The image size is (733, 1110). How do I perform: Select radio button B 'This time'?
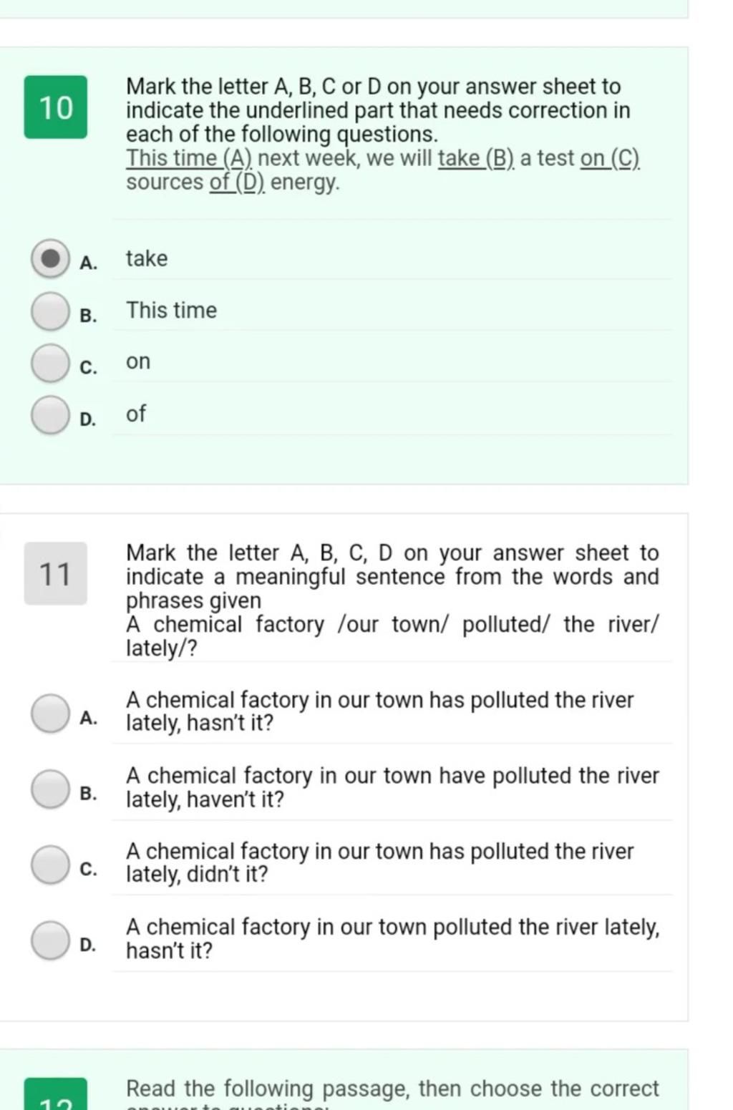tap(50, 311)
